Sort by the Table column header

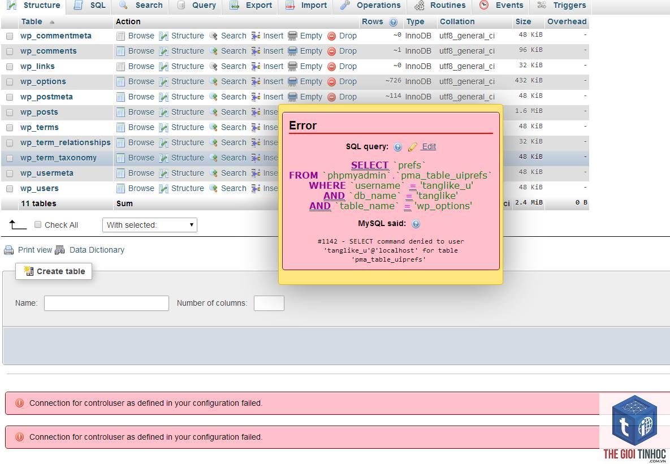tap(32, 22)
